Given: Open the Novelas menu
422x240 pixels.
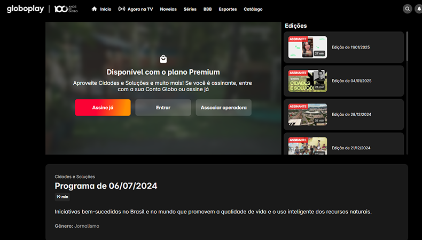Looking at the screenshot, I should click(168, 9).
